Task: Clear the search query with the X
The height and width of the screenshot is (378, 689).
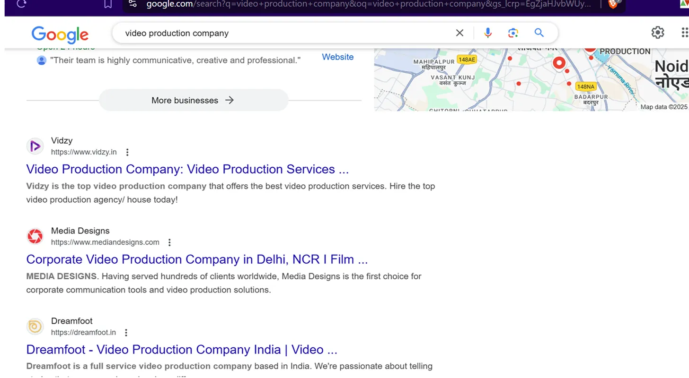Action: click(459, 33)
